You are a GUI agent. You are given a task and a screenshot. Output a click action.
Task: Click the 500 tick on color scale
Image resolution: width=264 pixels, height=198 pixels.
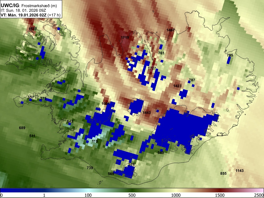[132, 195]
